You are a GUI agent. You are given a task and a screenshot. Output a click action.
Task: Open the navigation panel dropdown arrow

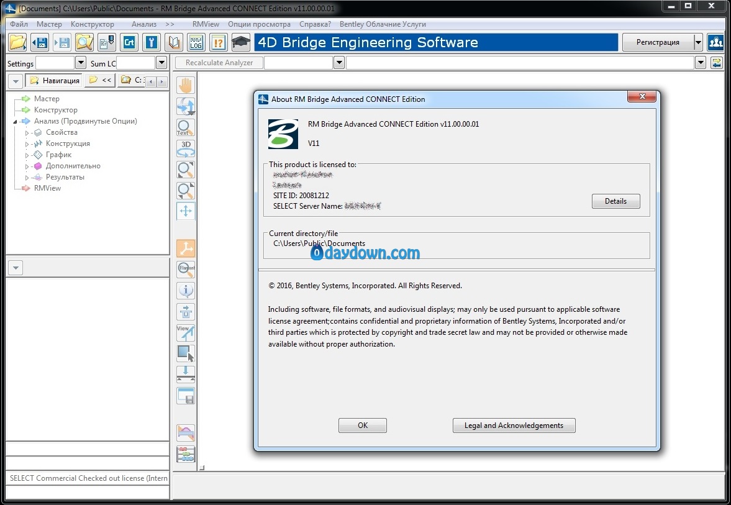[x=16, y=81]
